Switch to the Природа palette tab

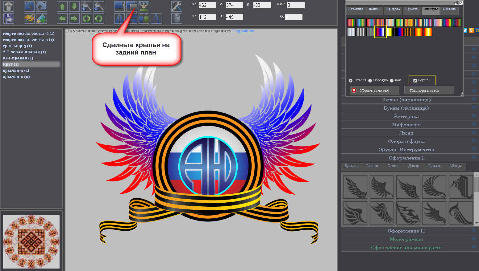[x=393, y=10]
